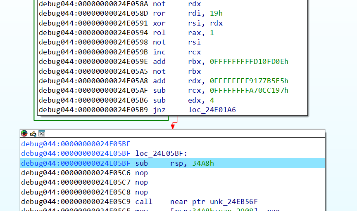Click the call mnemonic in lower node
357x211 pixels.
click(144, 202)
